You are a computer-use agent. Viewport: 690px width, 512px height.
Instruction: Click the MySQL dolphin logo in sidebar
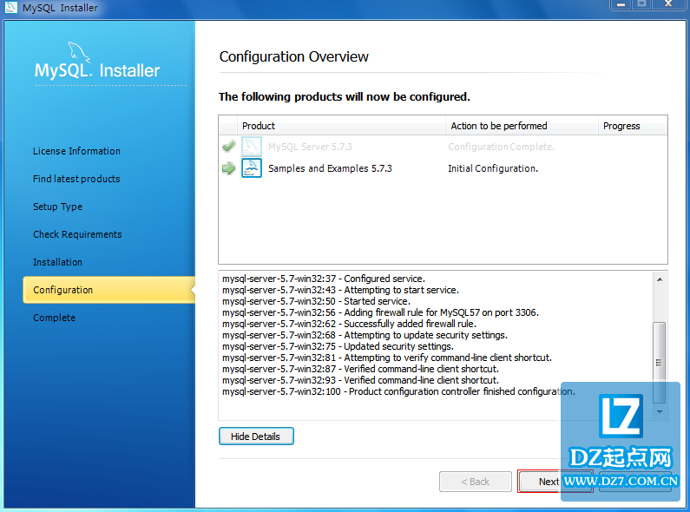[x=79, y=53]
